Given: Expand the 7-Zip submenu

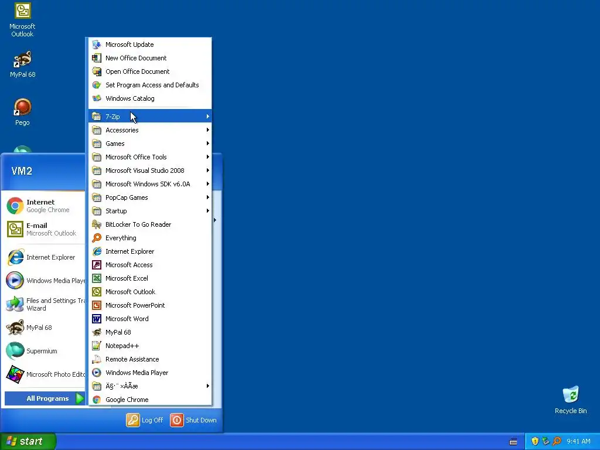Looking at the screenshot, I should [x=150, y=117].
